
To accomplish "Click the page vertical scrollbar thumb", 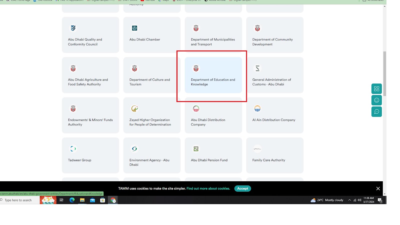I will (x=385, y=73).
